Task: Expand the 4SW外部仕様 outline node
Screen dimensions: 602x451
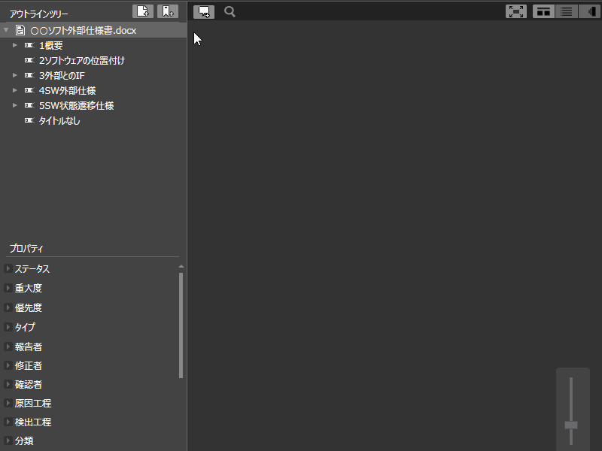Action: click(14, 91)
